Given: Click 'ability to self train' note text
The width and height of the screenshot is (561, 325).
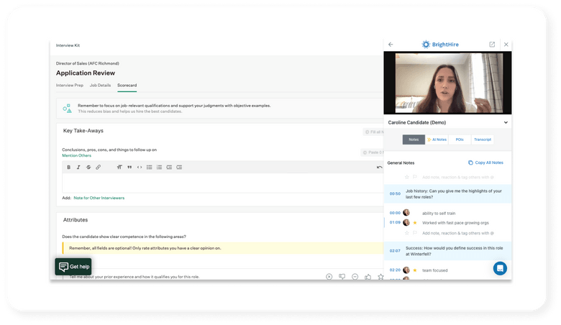Looking at the screenshot, I should coord(439,214).
